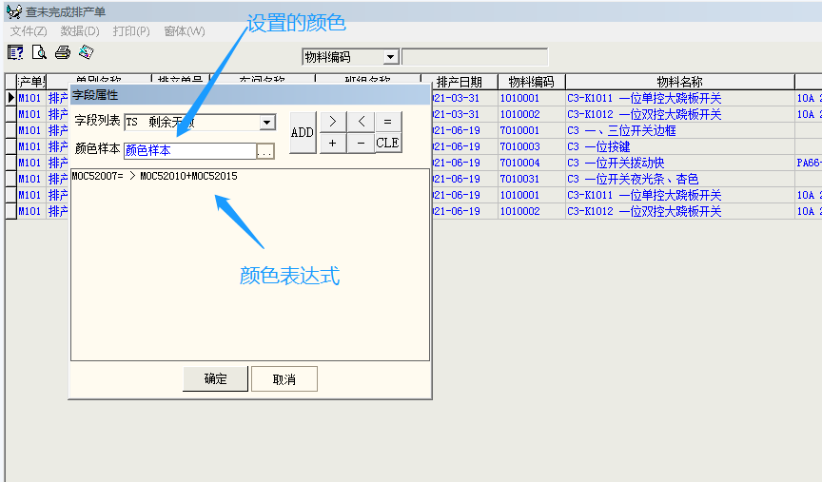The height and width of the screenshot is (482, 822).
Task: Open the 文件 menu
Action: [29, 30]
